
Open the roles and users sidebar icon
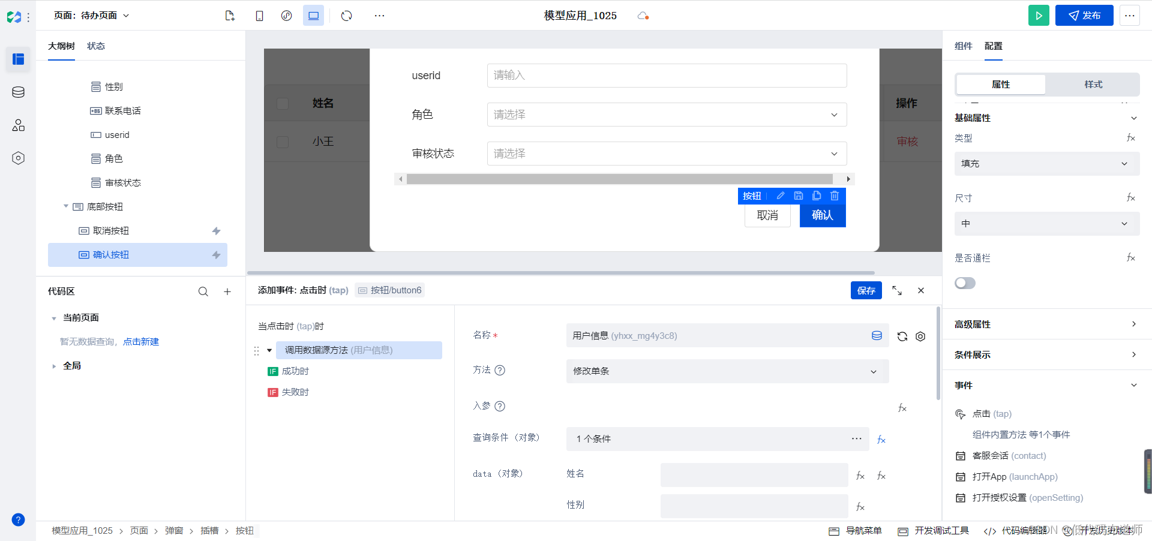18,125
